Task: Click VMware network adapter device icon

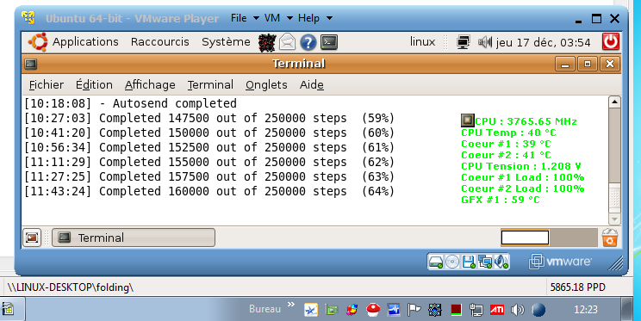Action: tap(485, 262)
